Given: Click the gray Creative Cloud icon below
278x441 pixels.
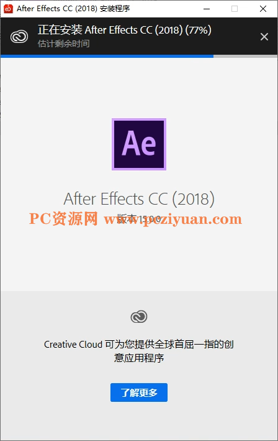Looking at the screenshot, I should click(x=139, y=317).
